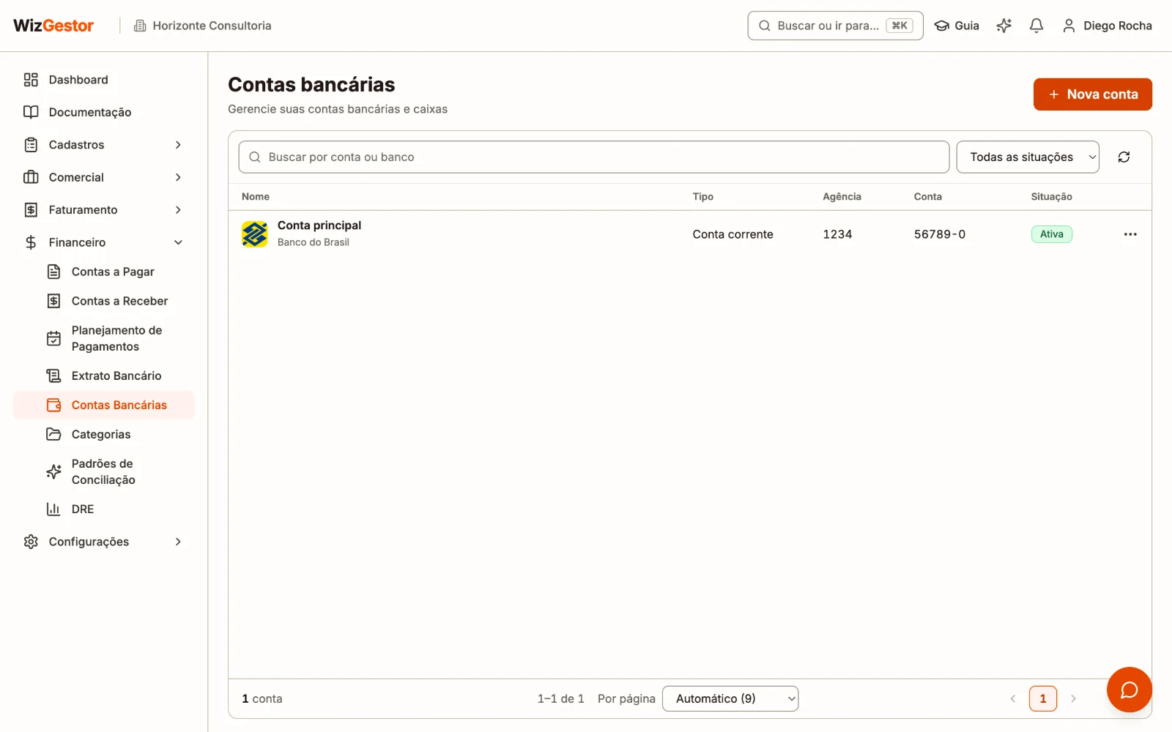This screenshot has height=732, width=1172.
Task: Click the account number 56789-0
Action: pos(940,234)
